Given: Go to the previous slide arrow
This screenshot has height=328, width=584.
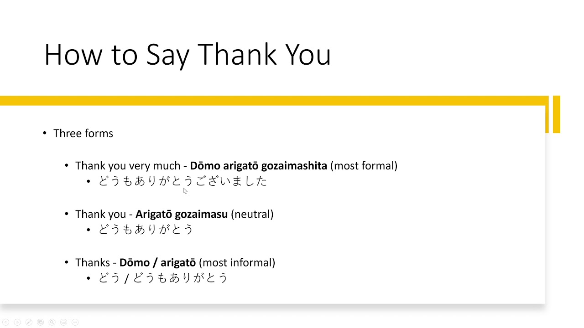Looking at the screenshot, I should click(6, 322).
